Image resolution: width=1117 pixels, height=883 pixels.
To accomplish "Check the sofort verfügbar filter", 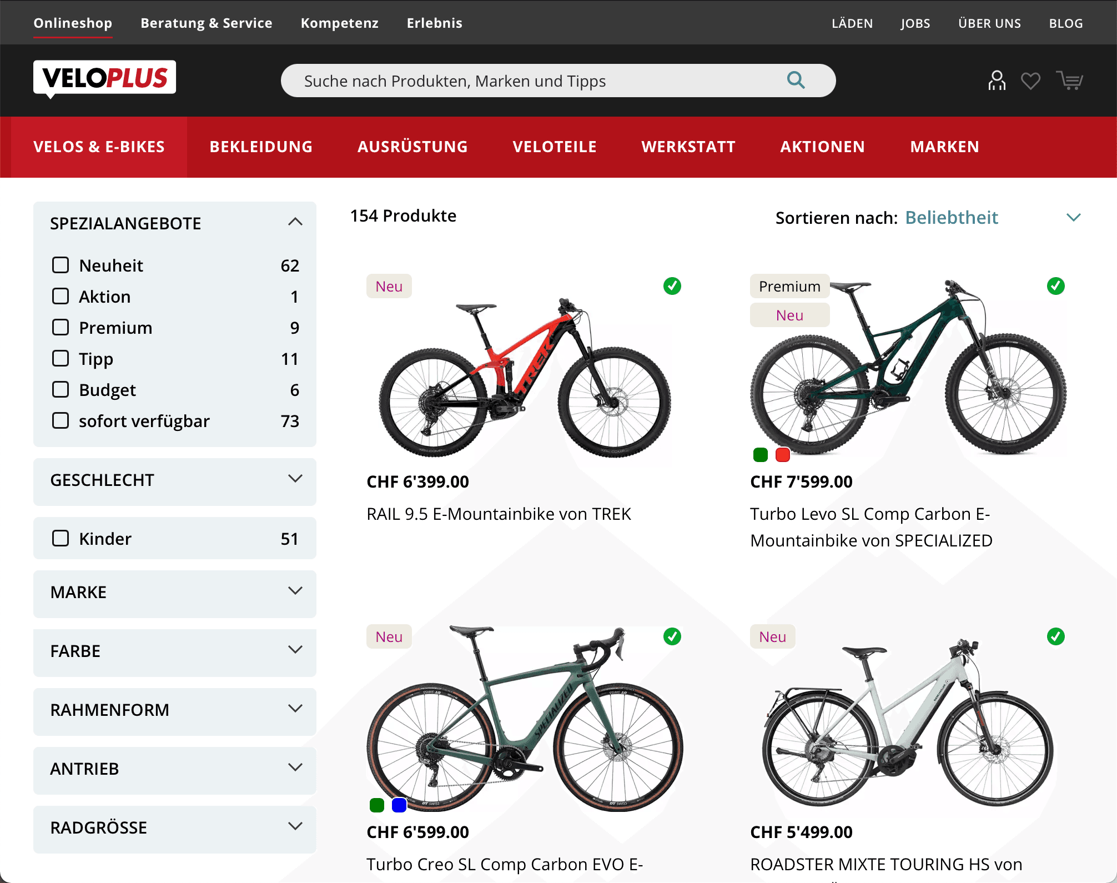I will coord(61,420).
